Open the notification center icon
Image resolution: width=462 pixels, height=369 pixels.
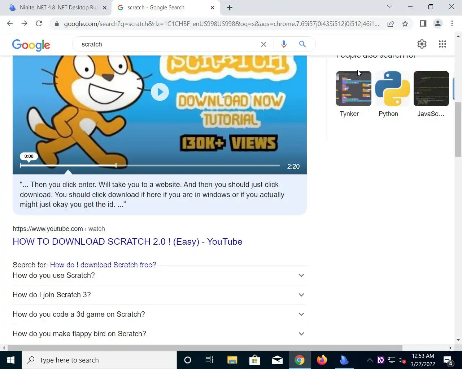tap(448, 360)
